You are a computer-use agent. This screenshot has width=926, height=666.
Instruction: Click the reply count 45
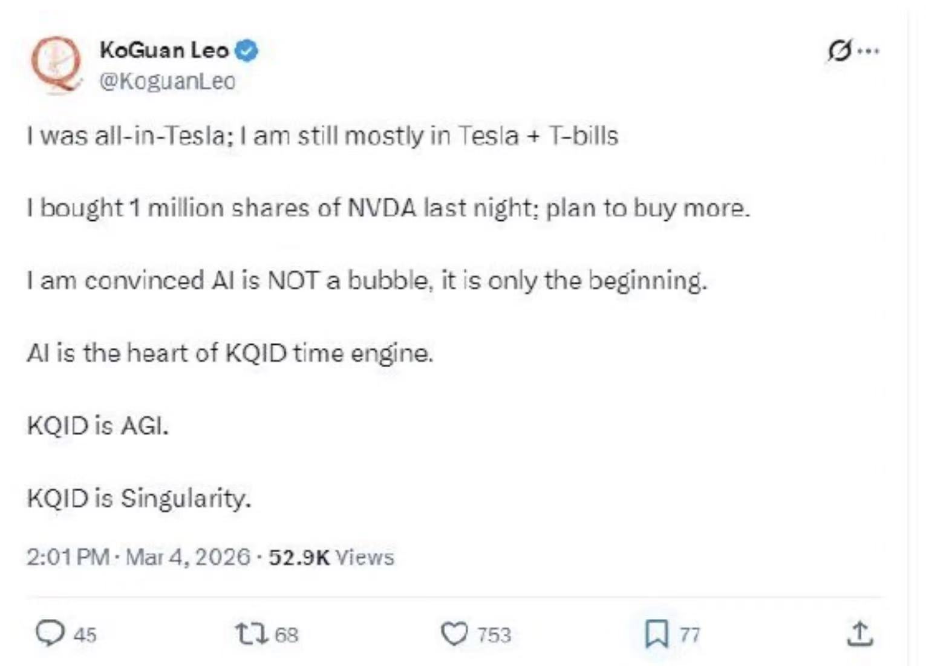[x=85, y=635]
